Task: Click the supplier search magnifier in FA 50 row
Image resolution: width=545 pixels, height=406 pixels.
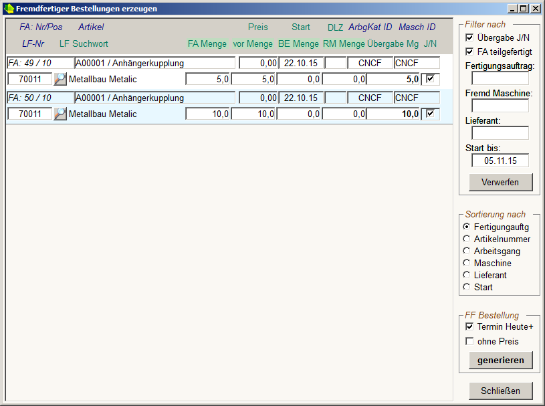Action: (x=60, y=114)
